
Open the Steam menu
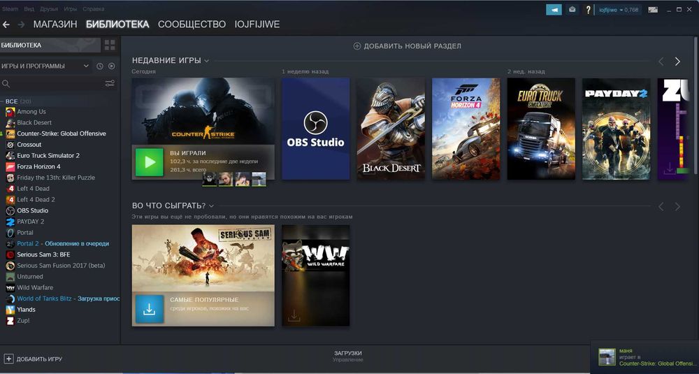(x=10, y=9)
